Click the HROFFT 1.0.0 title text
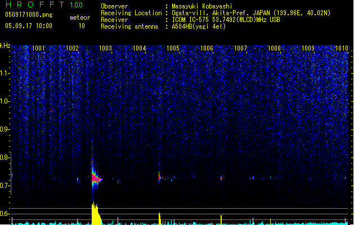354x225 pixels. tap(44, 4)
